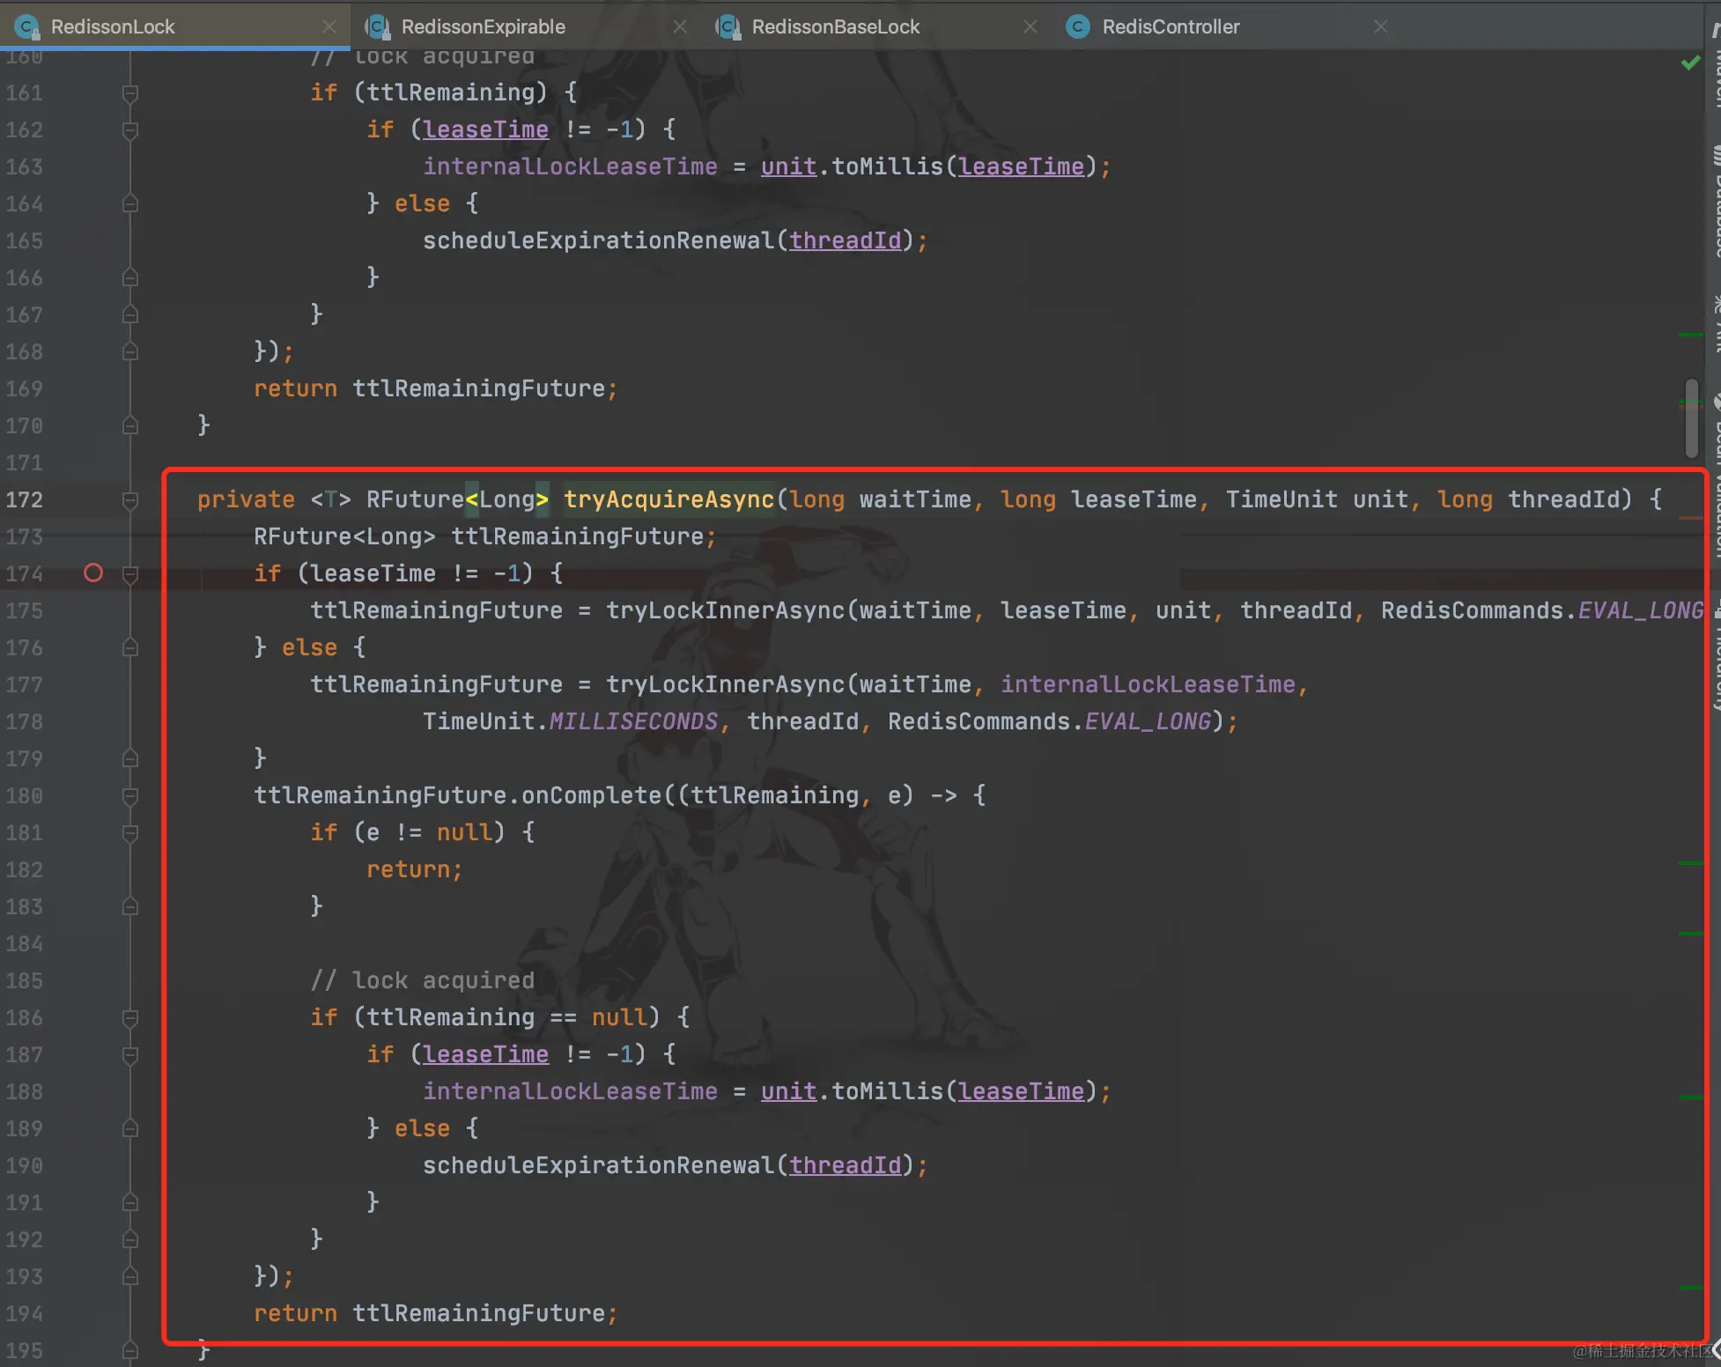Click the RedissonLock class file icon
This screenshot has height=1367, width=1721.
coord(28,27)
